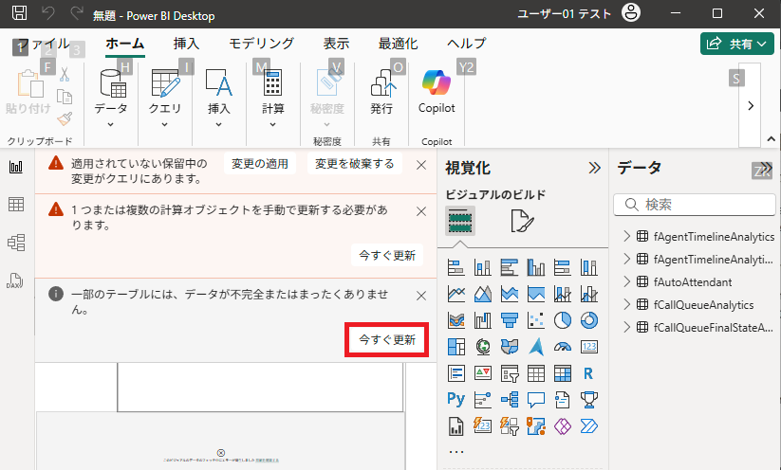
Task: Collapse the 視覚化 pane with double chevron
Action: coord(594,168)
